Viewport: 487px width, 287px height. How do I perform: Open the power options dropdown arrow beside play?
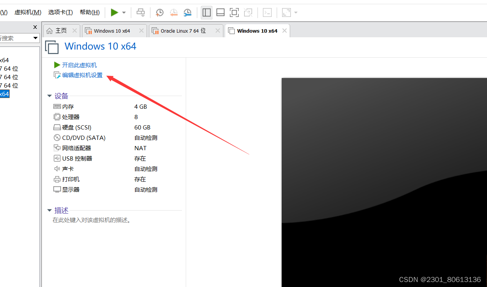pyautogui.click(x=124, y=13)
